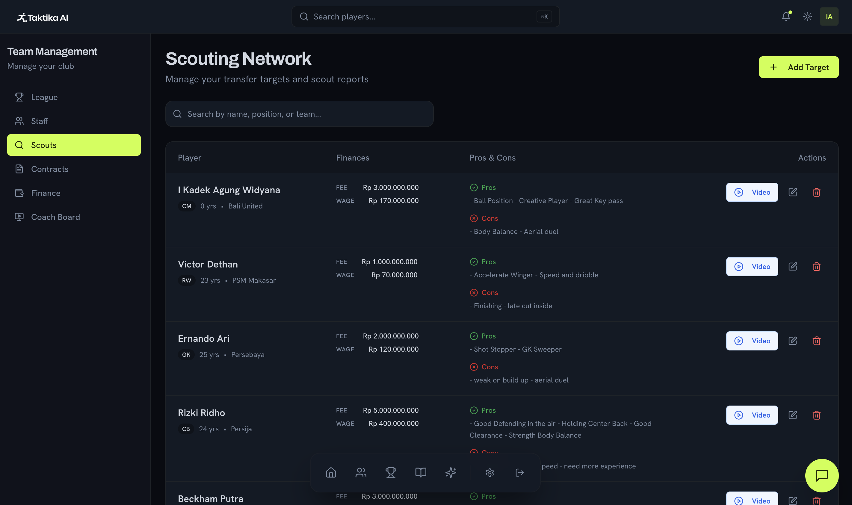The width and height of the screenshot is (852, 505).
Task: Click the RW position badge
Action: (186, 280)
